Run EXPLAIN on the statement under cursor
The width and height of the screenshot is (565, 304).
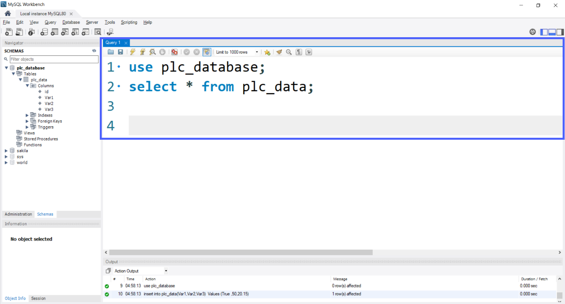tap(152, 52)
